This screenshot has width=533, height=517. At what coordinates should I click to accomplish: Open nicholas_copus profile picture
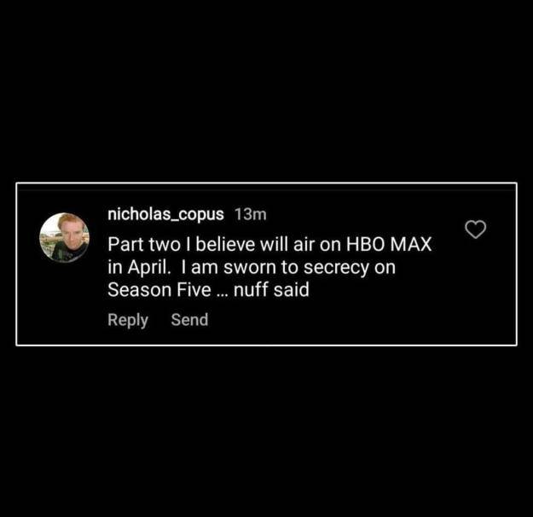65,238
